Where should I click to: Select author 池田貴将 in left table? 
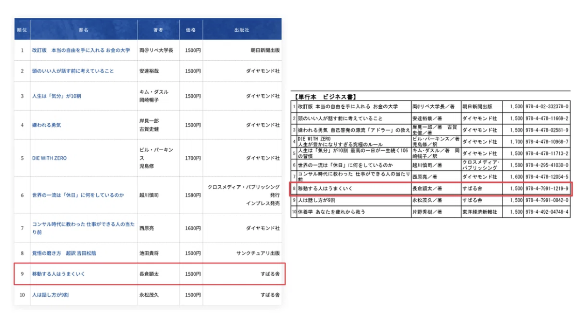pyautogui.click(x=149, y=253)
